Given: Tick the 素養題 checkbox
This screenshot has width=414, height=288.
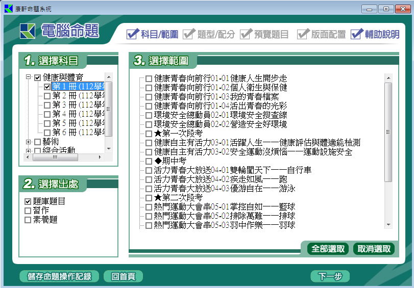Looking at the screenshot, I should (x=28, y=220).
